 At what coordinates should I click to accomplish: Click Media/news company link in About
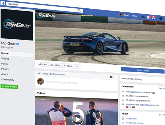coord(135,123)
